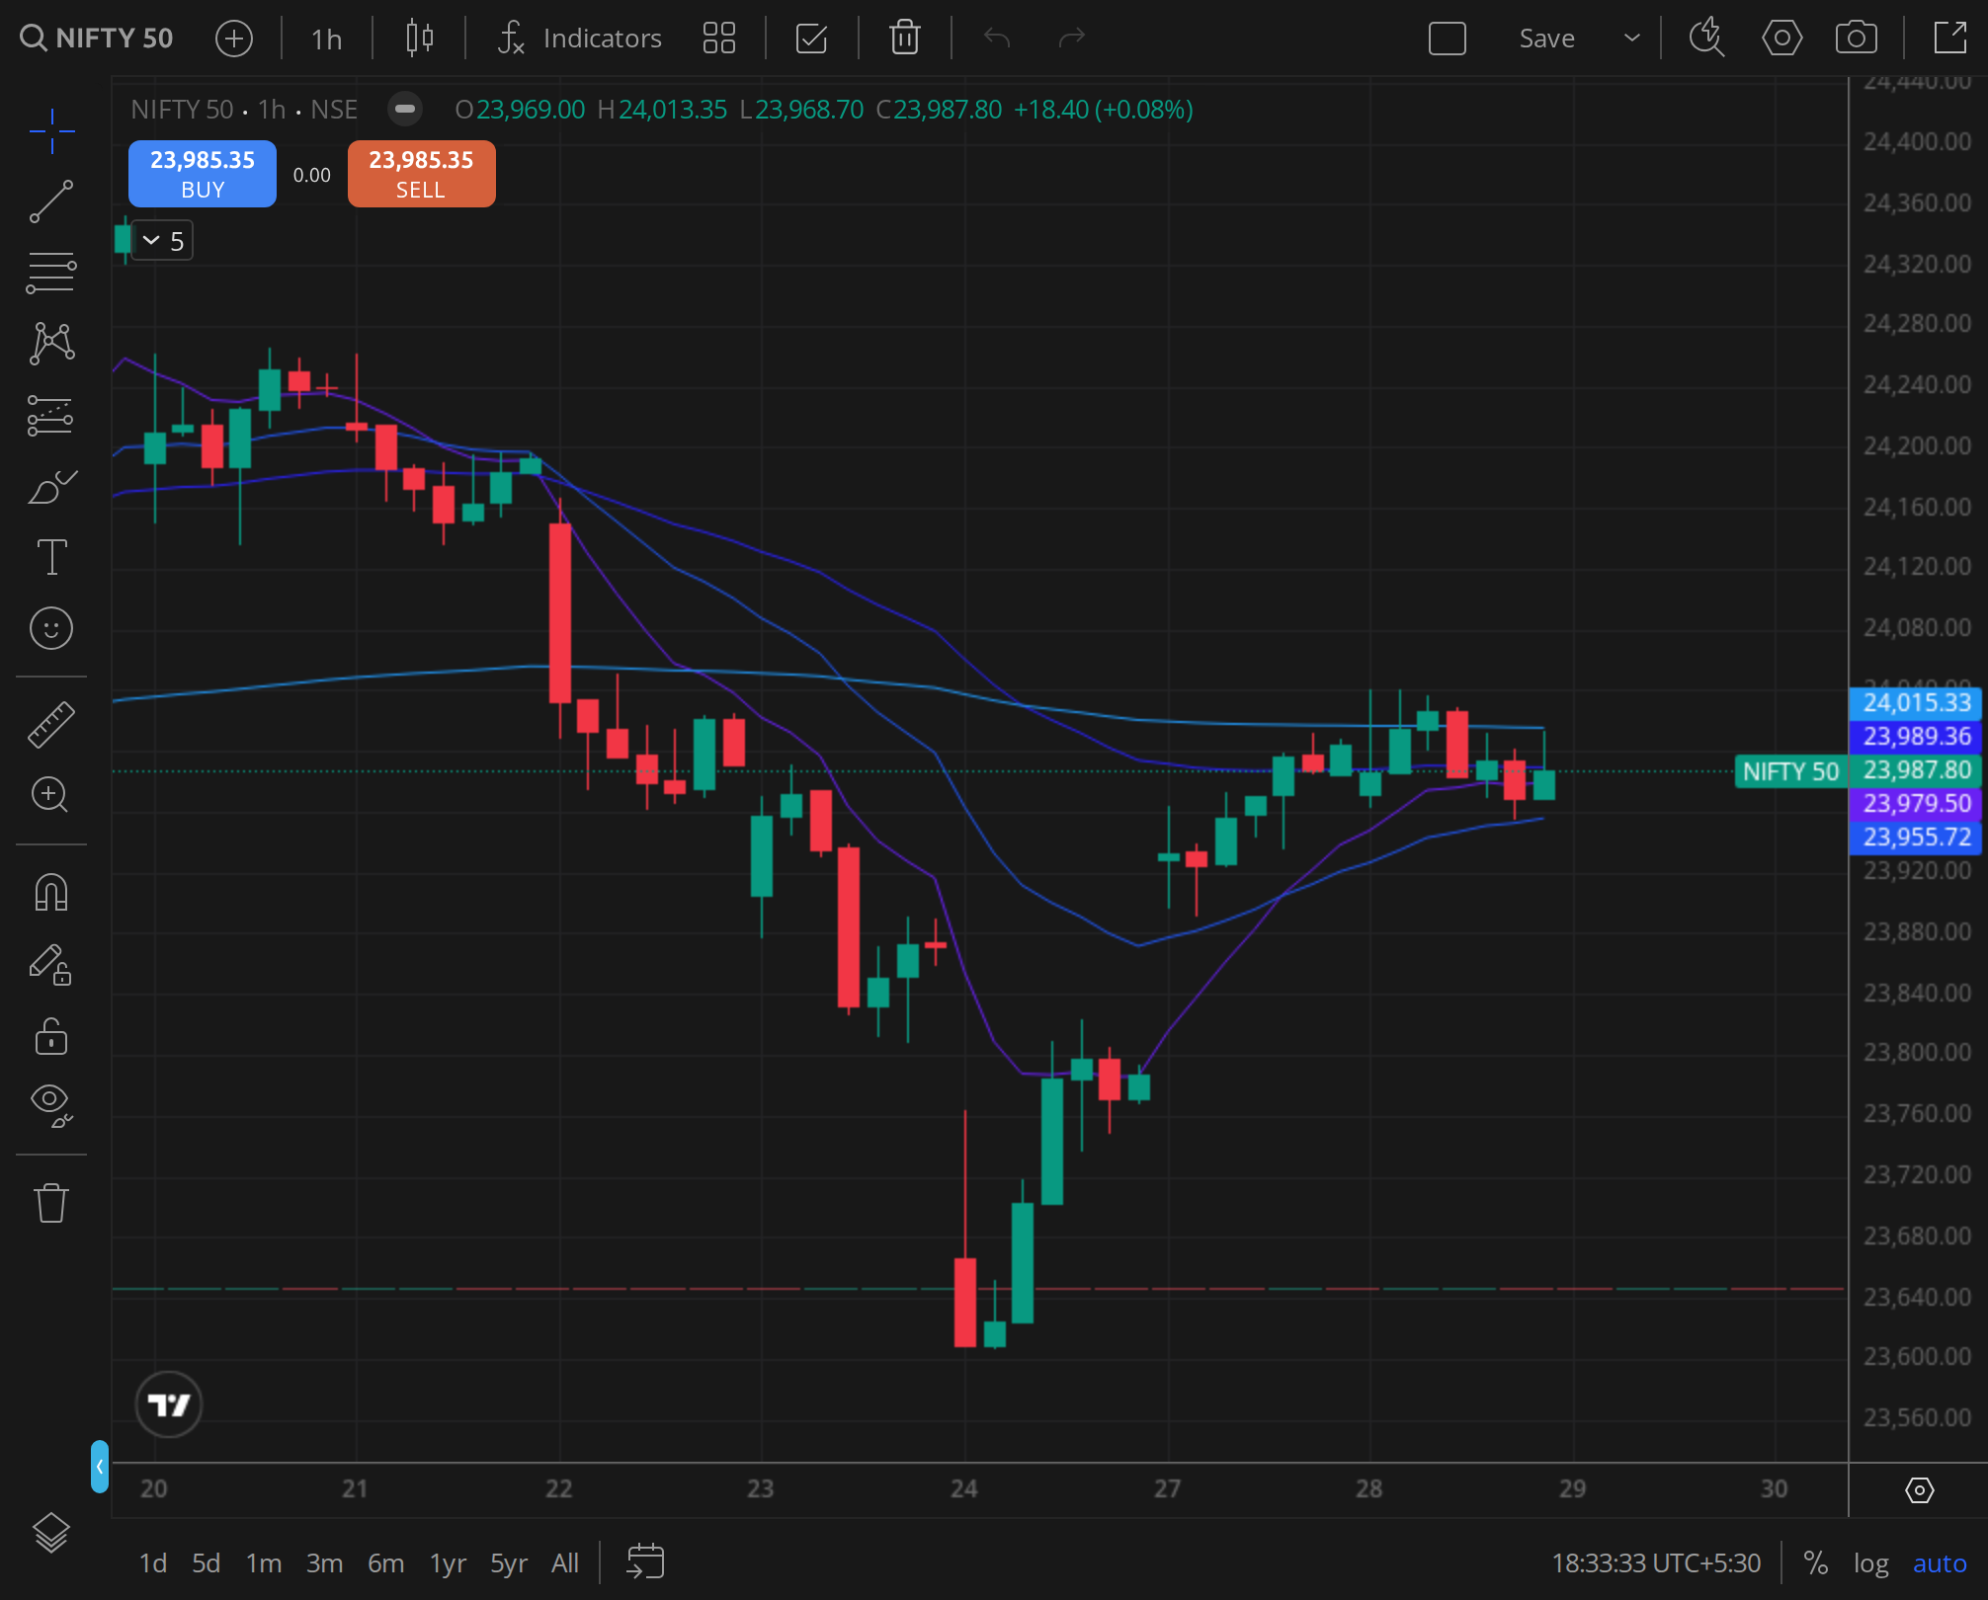Image resolution: width=1988 pixels, height=1600 pixels.
Task: Open symbol search for NIFTY 50
Action: [97, 39]
